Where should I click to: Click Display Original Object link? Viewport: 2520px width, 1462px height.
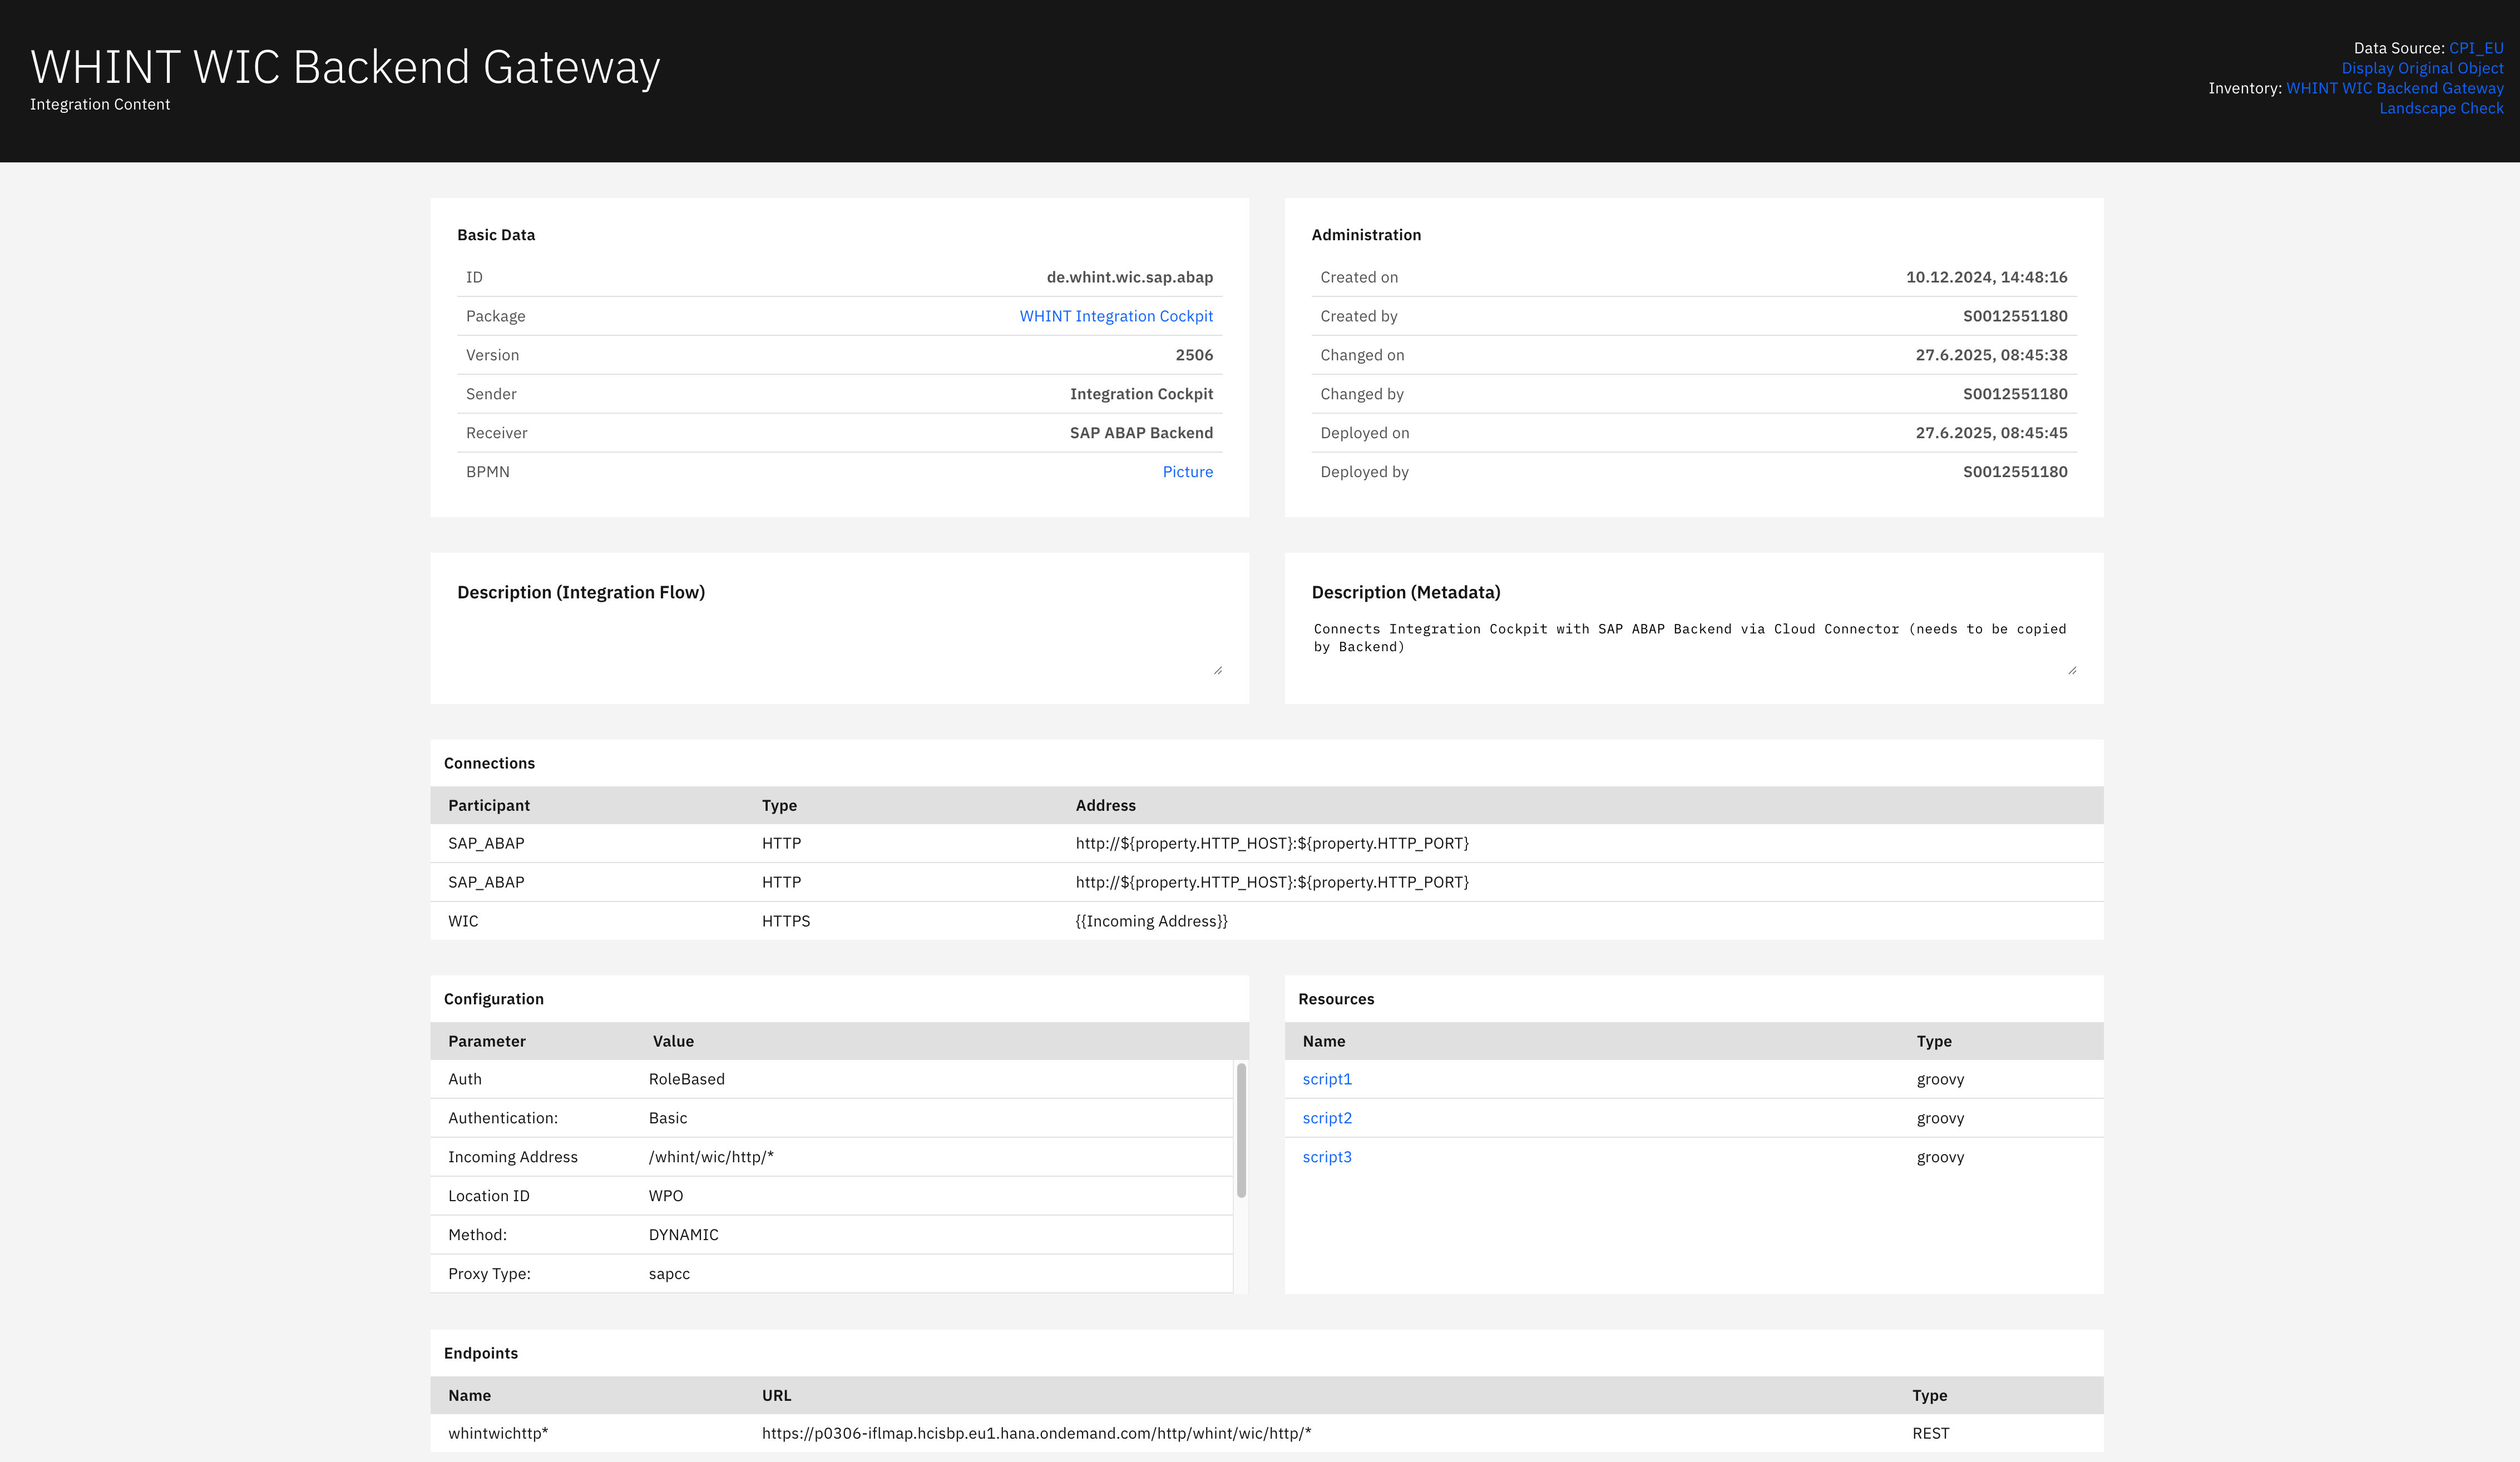click(2422, 68)
